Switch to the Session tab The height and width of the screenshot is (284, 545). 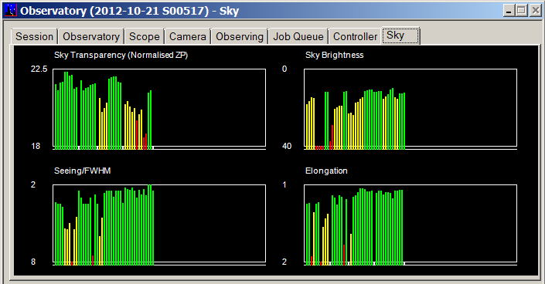click(34, 36)
